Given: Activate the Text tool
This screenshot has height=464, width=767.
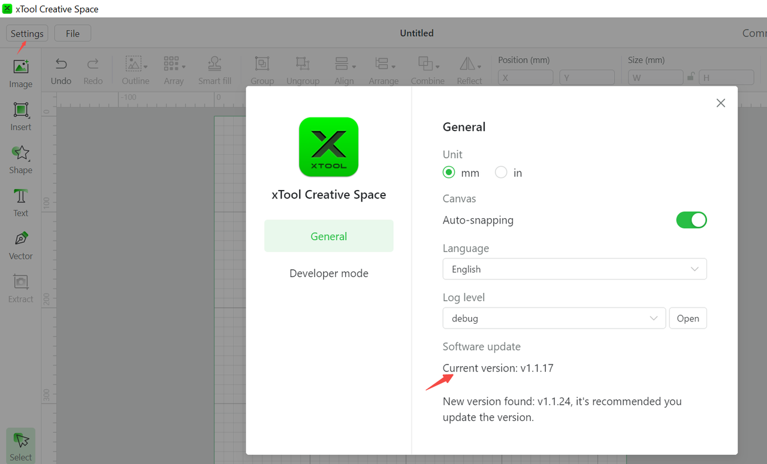Looking at the screenshot, I should pyautogui.click(x=20, y=203).
